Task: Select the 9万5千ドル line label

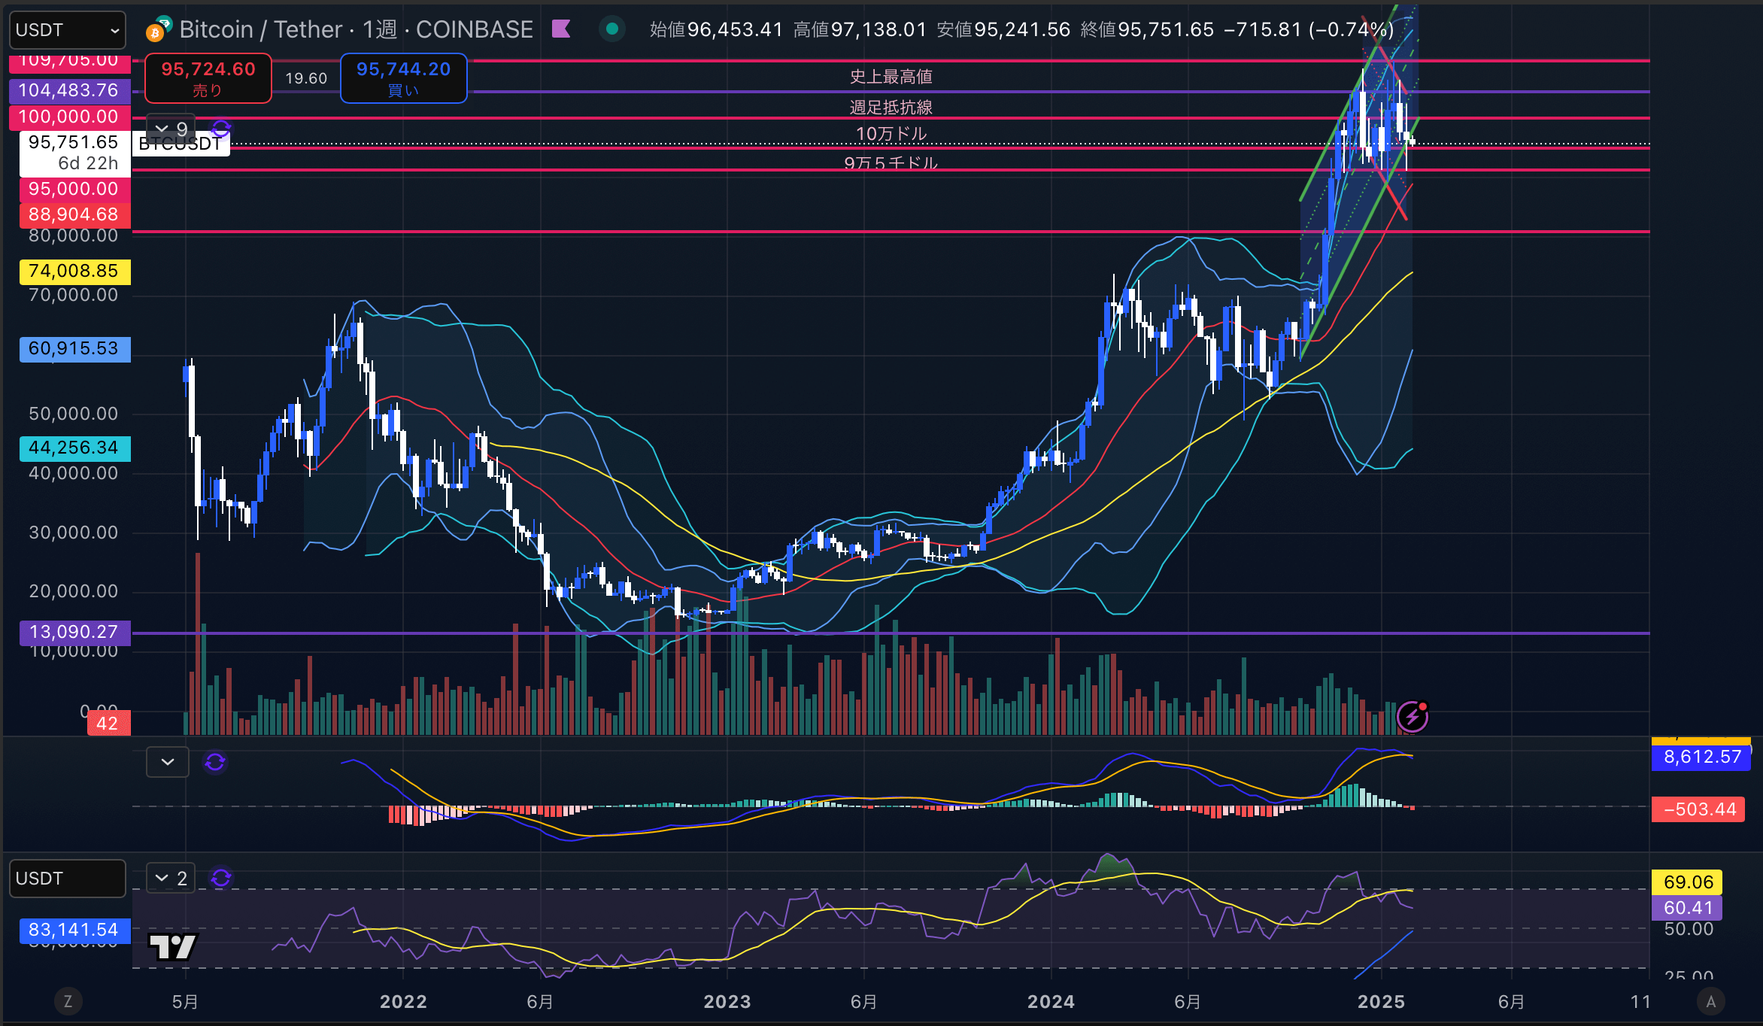Action: point(891,162)
